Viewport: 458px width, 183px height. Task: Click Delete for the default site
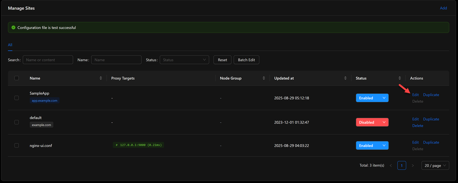[x=418, y=126]
